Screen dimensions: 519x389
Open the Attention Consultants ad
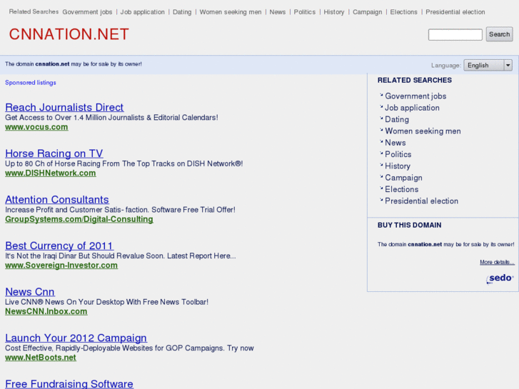click(57, 199)
